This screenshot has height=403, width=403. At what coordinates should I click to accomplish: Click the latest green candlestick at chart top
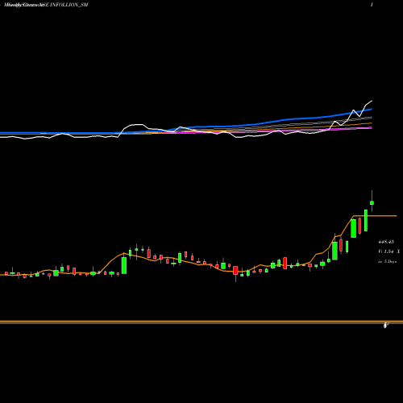pos(372,202)
